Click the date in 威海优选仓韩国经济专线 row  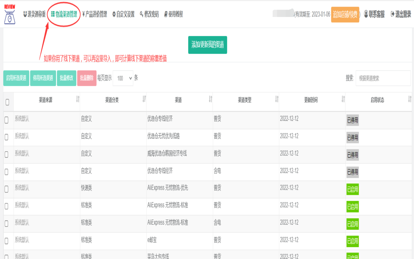289,153
